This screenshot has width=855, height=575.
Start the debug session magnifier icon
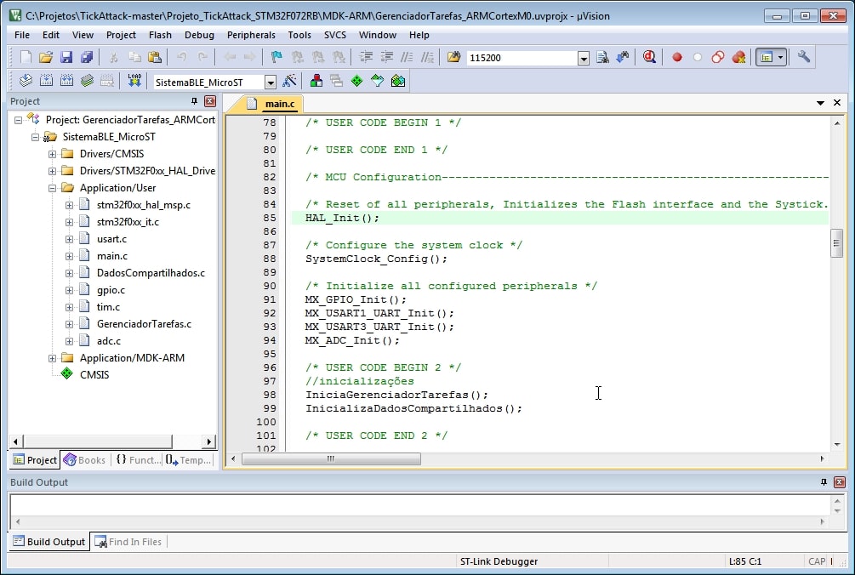click(649, 57)
